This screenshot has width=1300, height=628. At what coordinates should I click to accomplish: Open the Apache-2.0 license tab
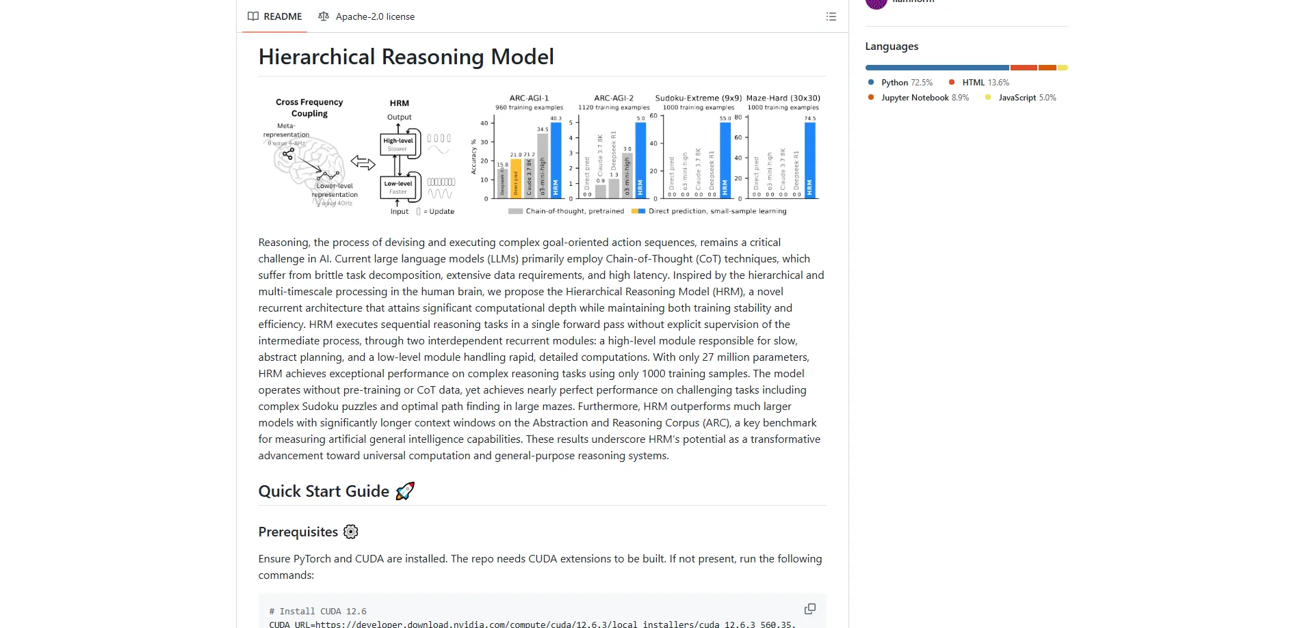point(375,16)
